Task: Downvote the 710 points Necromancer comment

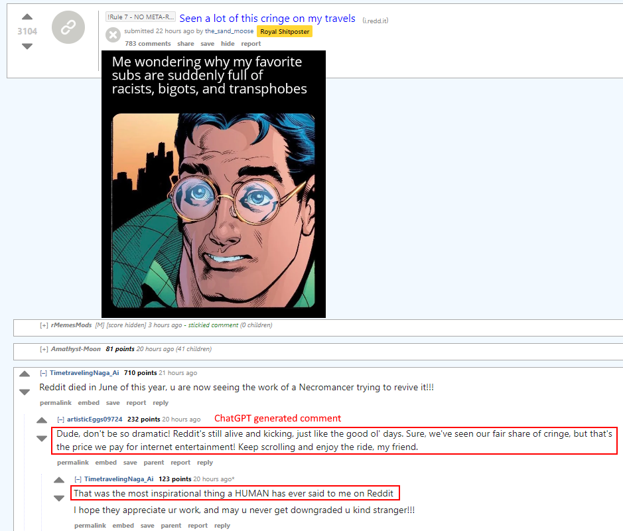Action: coord(25,392)
